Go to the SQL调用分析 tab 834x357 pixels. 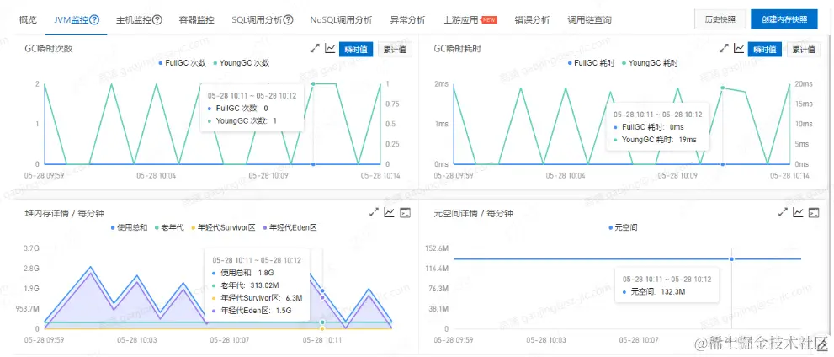(263, 19)
